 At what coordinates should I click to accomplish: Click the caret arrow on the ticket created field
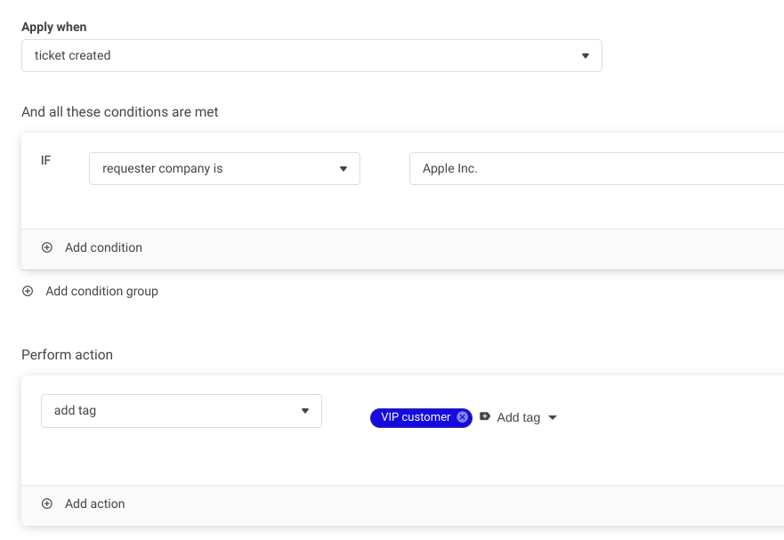[586, 56]
